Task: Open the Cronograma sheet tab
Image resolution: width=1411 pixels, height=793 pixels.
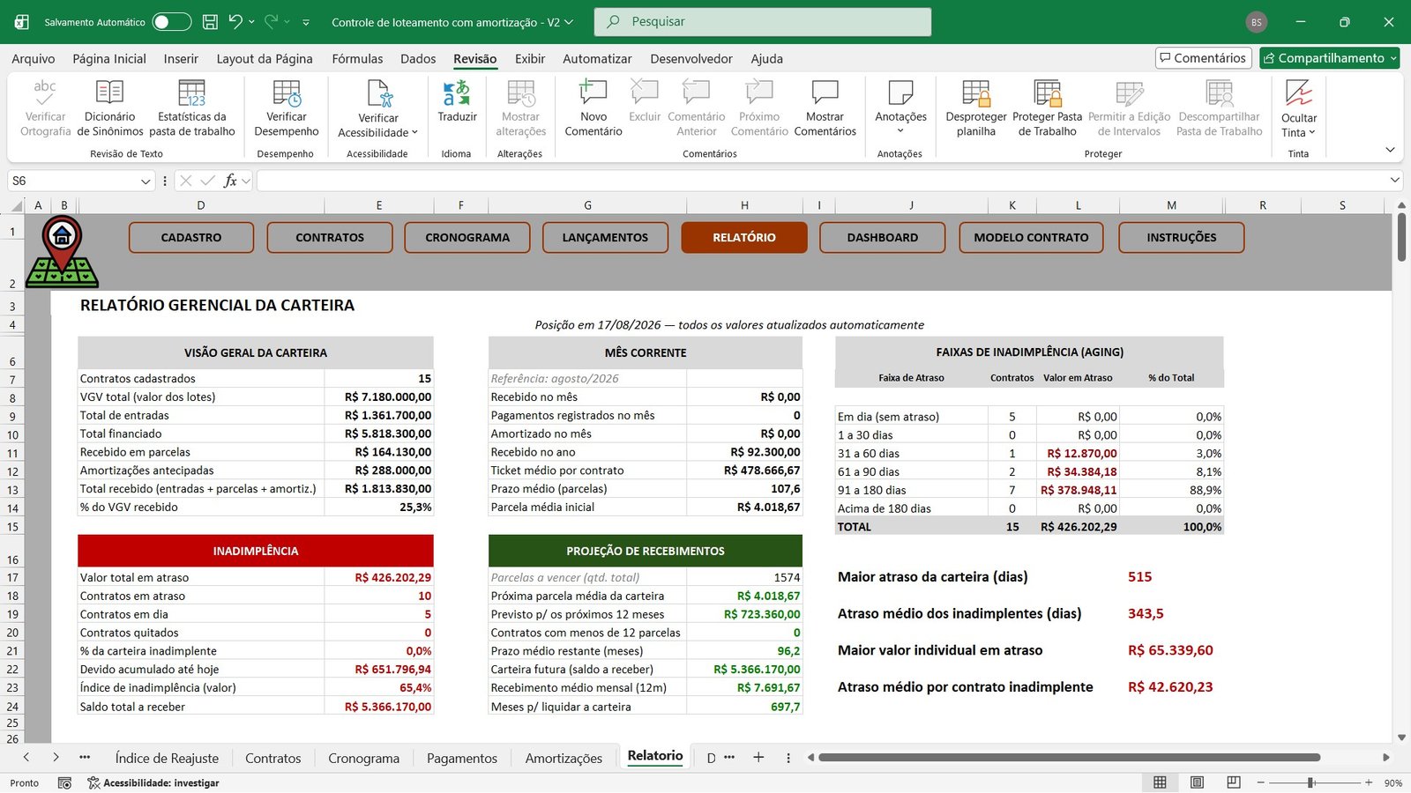Action: (363, 758)
